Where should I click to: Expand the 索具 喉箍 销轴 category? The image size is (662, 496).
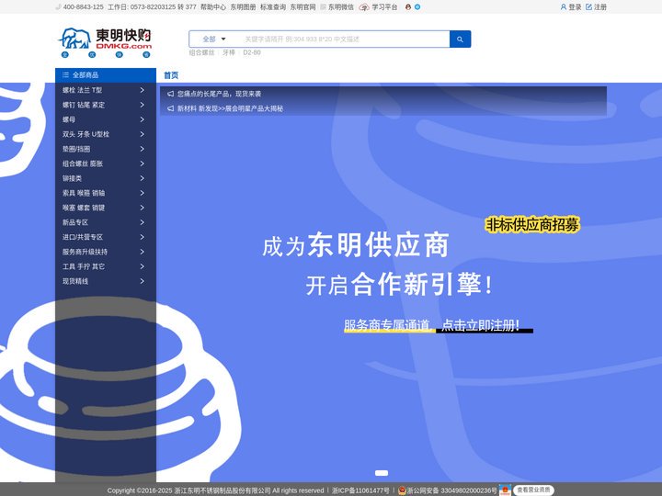click(143, 193)
